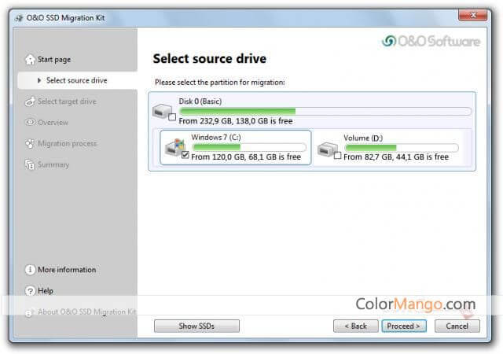Open About O&O SSD Migration Kit
The width and height of the screenshot is (503, 354).
(x=86, y=312)
